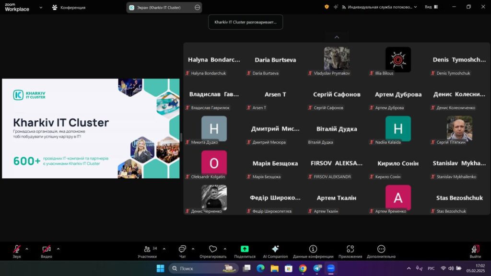Show hidden system tray icons

pyautogui.click(x=409, y=268)
